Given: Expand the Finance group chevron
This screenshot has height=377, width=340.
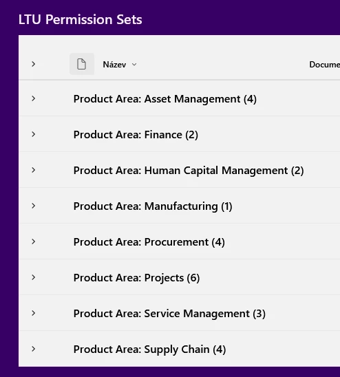Looking at the screenshot, I should [x=34, y=134].
